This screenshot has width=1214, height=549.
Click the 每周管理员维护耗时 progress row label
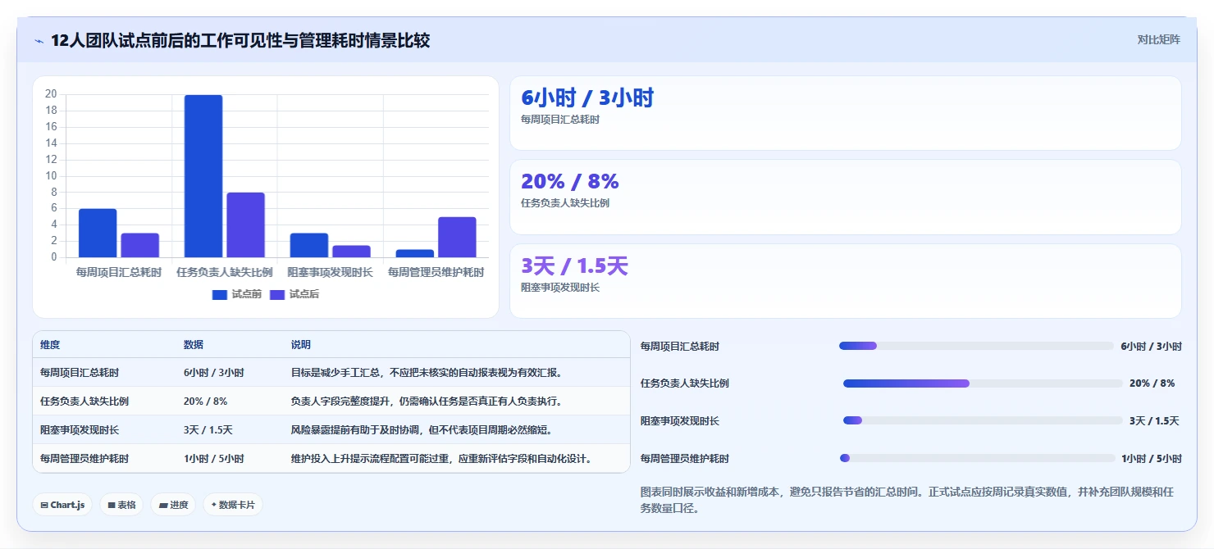[685, 459]
